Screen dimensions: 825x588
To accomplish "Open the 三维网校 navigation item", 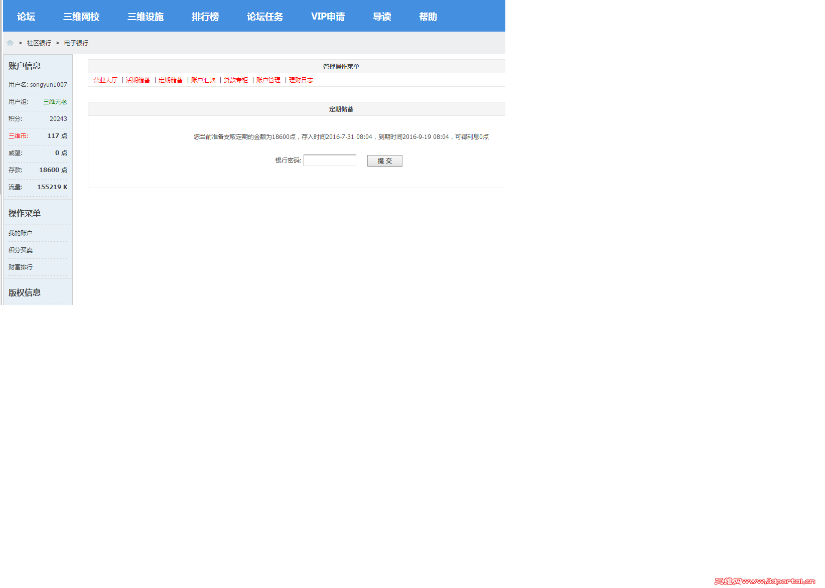I will click(x=81, y=17).
